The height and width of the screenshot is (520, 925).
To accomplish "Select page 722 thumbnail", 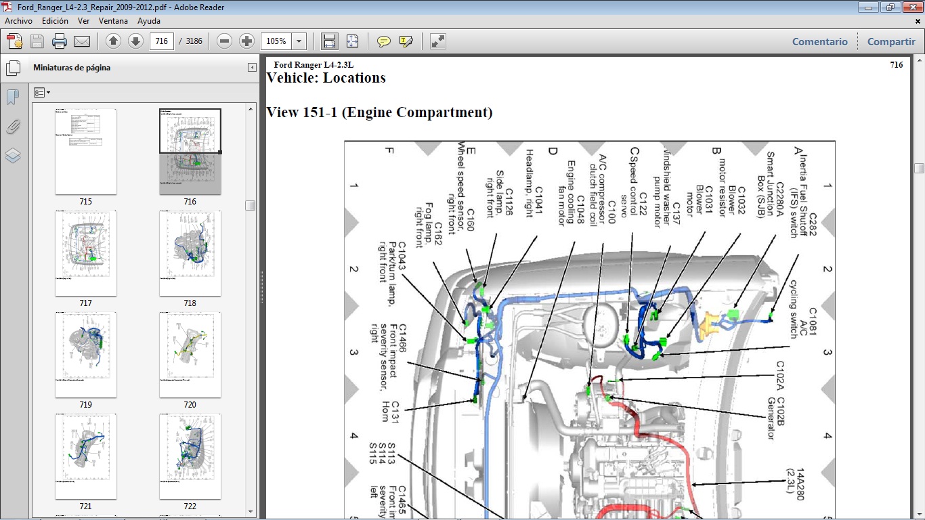I will pyautogui.click(x=190, y=456).
